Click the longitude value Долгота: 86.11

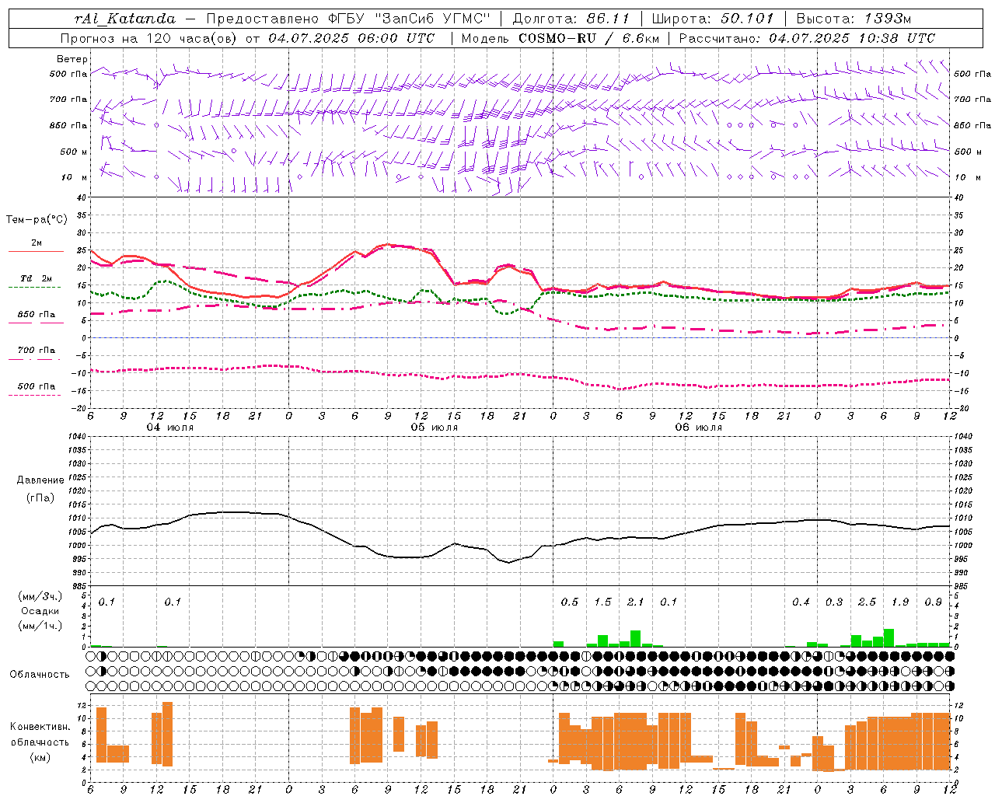pyautogui.click(x=571, y=18)
